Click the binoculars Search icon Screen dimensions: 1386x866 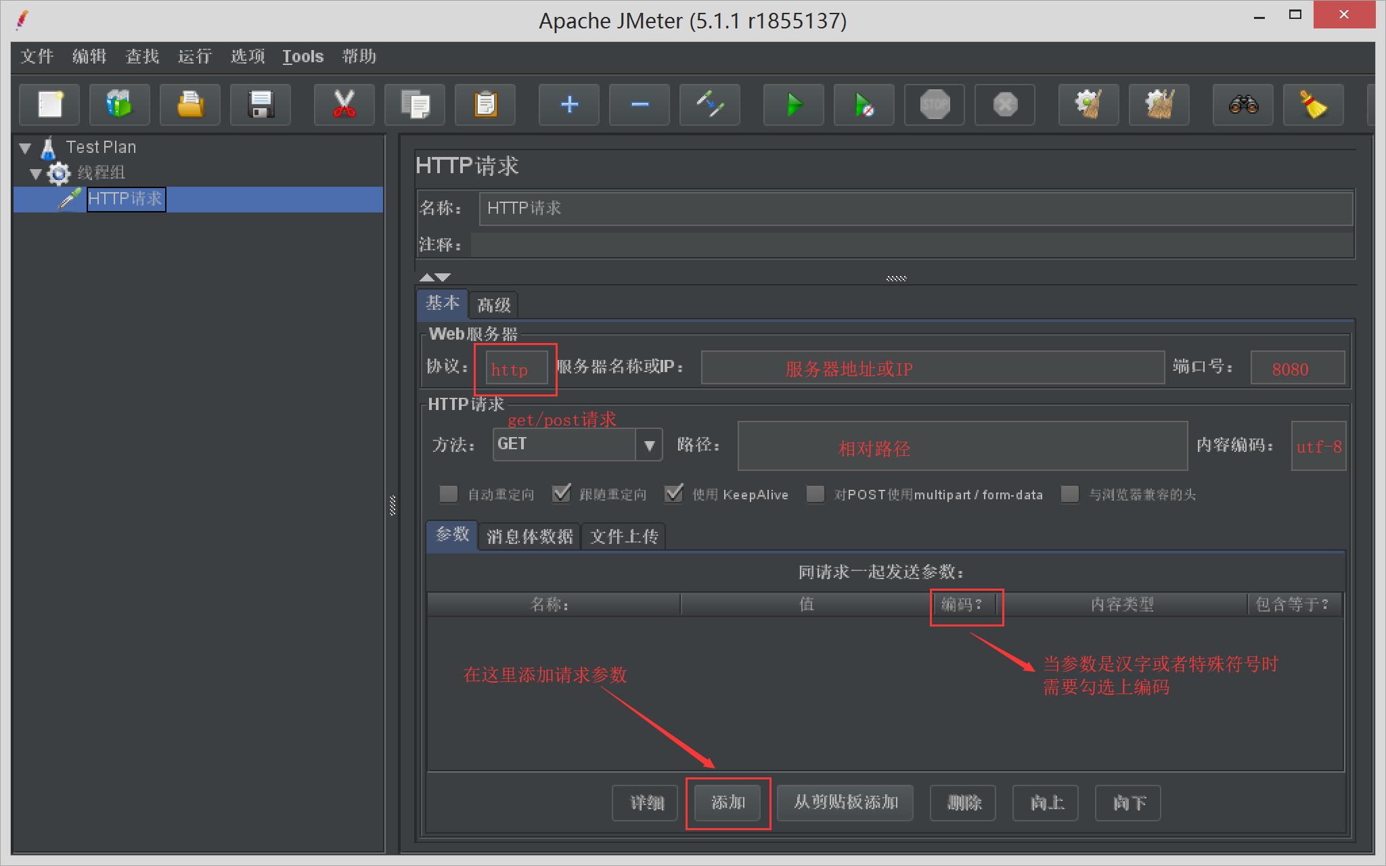(1243, 105)
